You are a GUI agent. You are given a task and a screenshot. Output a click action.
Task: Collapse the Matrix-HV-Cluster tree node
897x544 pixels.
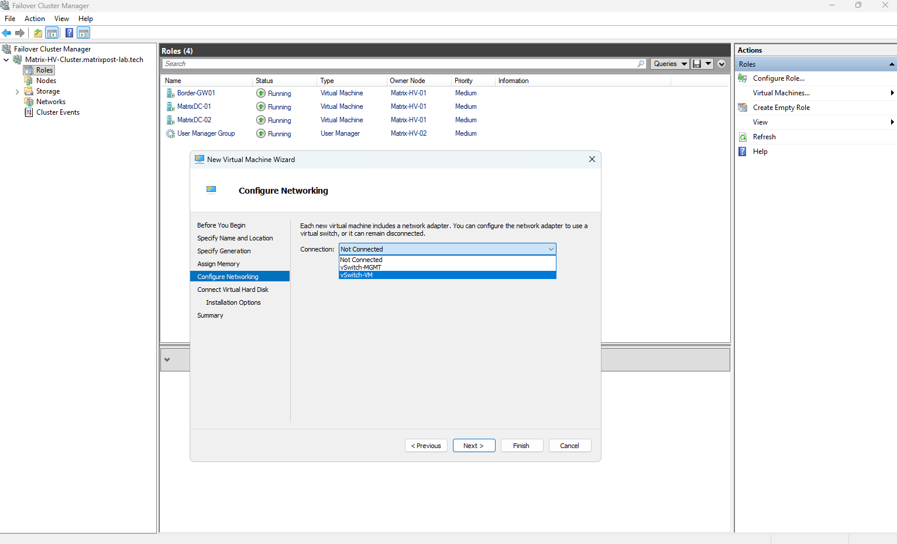coord(6,60)
